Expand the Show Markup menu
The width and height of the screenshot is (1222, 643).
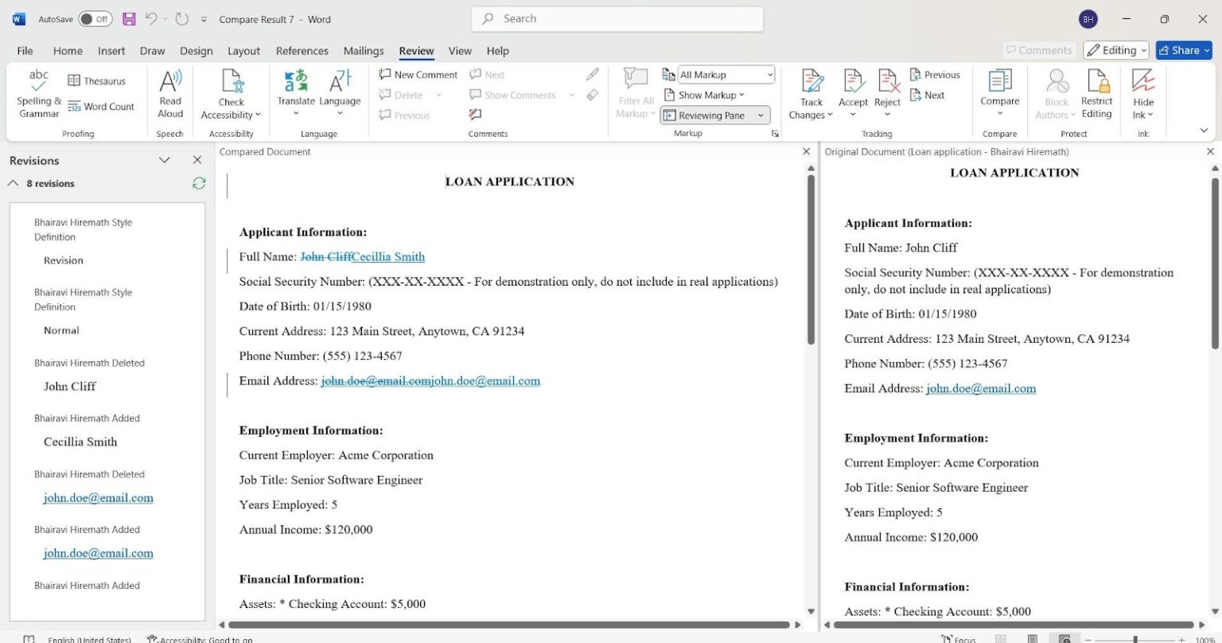point(710,95)
